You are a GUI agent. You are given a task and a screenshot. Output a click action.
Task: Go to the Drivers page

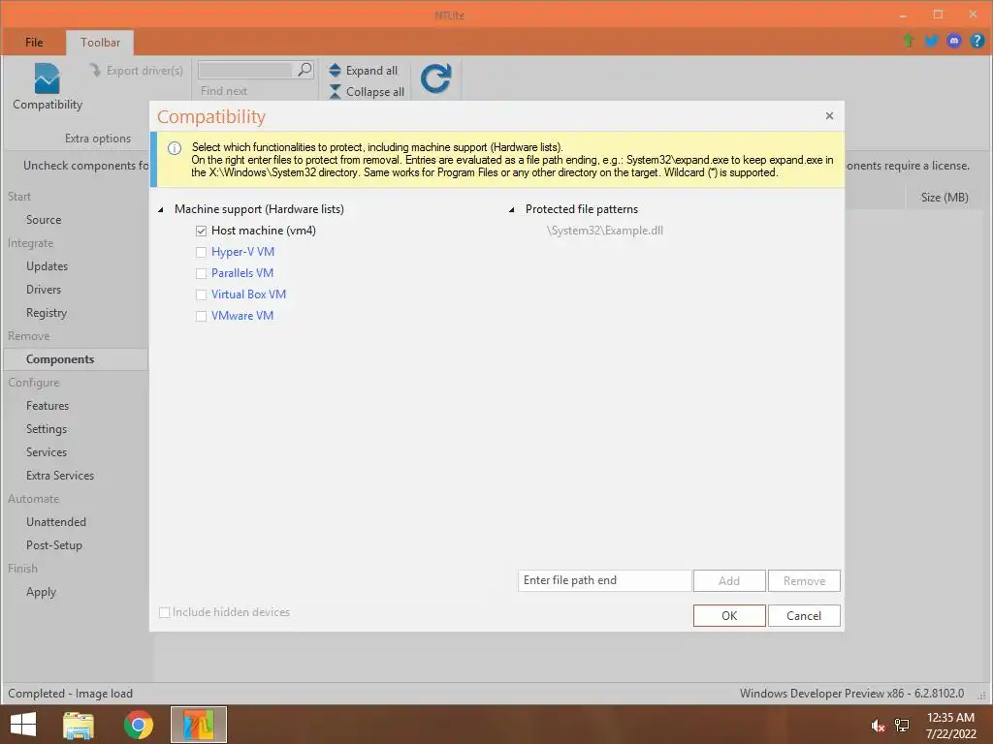[44, 289]
